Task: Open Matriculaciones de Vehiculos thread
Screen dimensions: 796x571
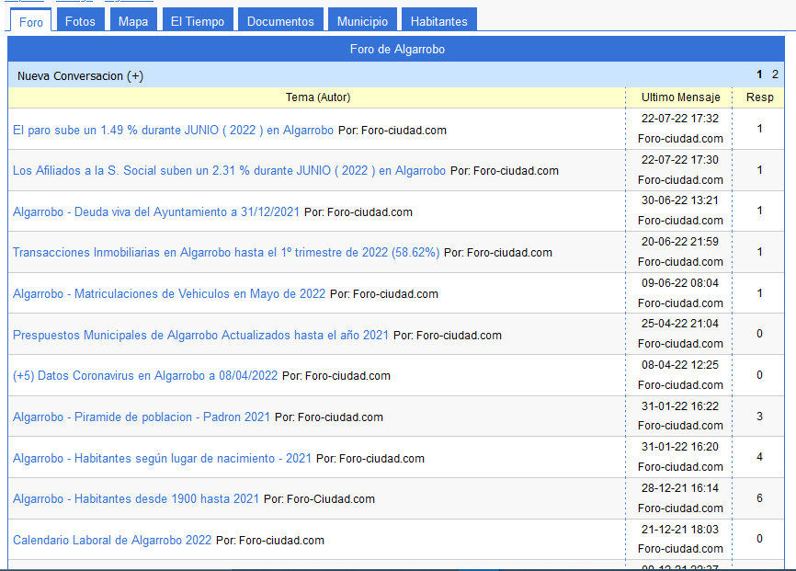Action: coord(169,294)
